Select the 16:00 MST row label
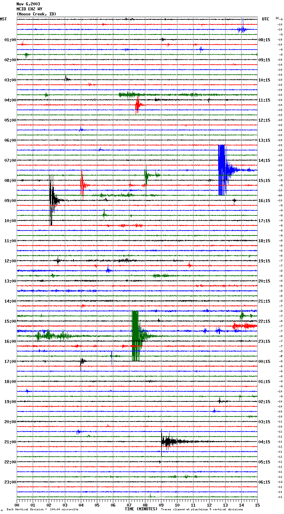Image resolution: width=284 pixels, height=514 pixels. coord(10,341)
